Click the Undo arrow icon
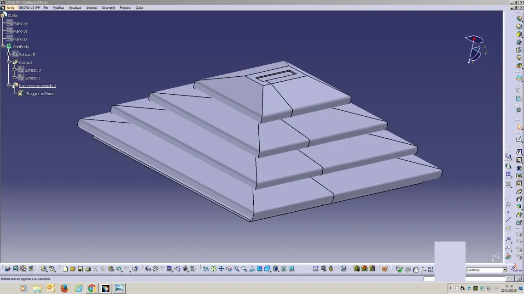Screen dimensions: 524x294 click(x=119, y=269)
